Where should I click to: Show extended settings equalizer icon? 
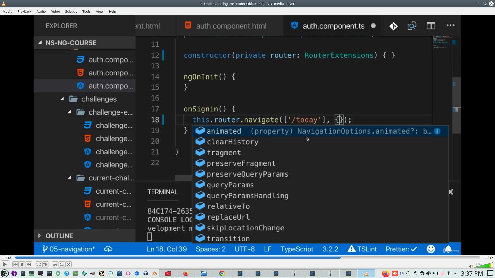pyautogui.click(x=45, y=264)
